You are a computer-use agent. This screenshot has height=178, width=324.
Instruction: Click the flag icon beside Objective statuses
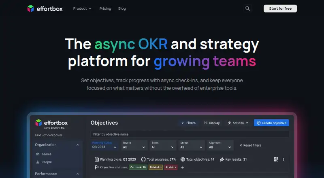(97, 167)
